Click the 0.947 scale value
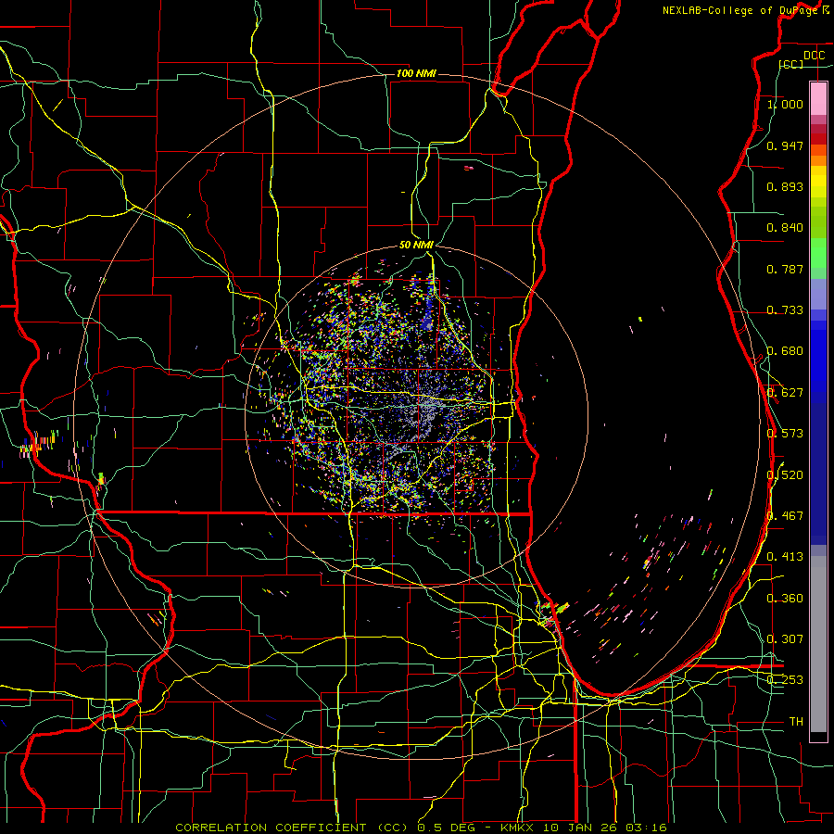The height and width of the screenshot is (834, 834). (x=785, y=145)
